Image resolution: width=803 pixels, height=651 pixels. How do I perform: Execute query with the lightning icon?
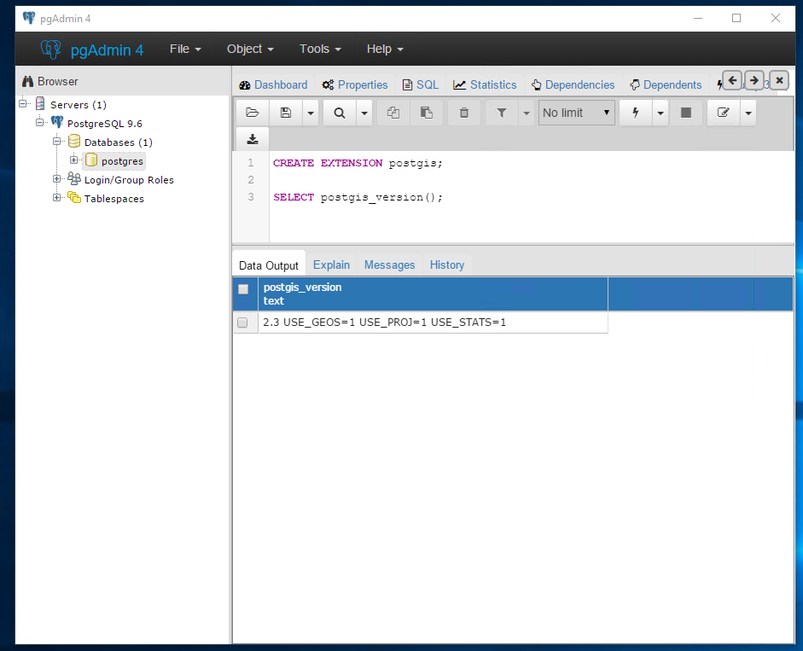pyautogui.click(x=636, y=113)
